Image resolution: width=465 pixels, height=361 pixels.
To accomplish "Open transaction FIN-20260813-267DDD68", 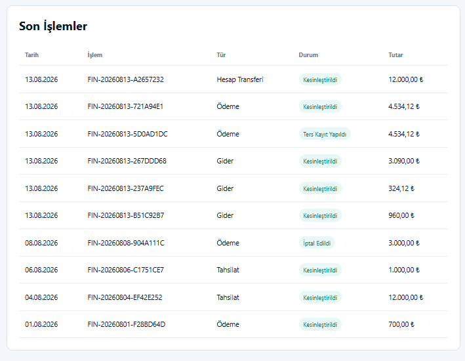I will tap(127, 161).
